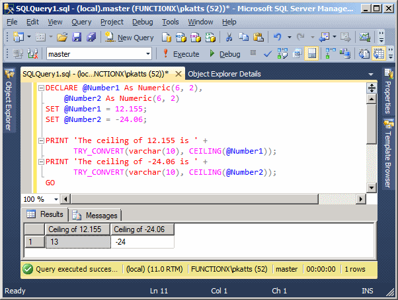Click the Execute button
The height and width of the screenshot is (300, 398).
coord(180,53)
